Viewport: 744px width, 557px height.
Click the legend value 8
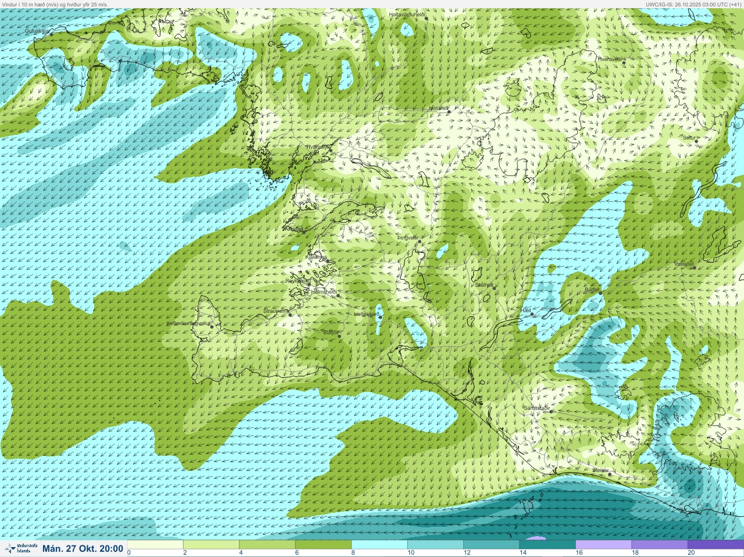pyautogui.click(x=354, y=552)
